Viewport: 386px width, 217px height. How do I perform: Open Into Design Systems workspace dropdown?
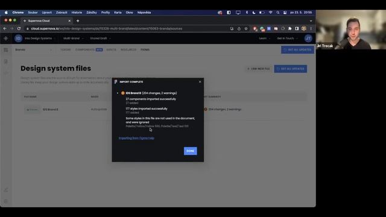click(40, 39)
